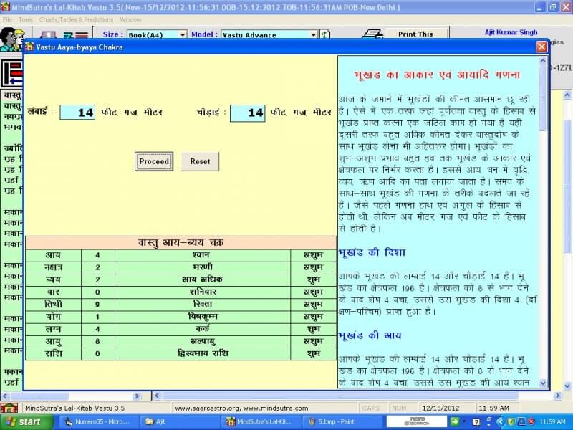Screen dimensions: 573x430
Task: Click the Print This button
Action: click(416, 34)
